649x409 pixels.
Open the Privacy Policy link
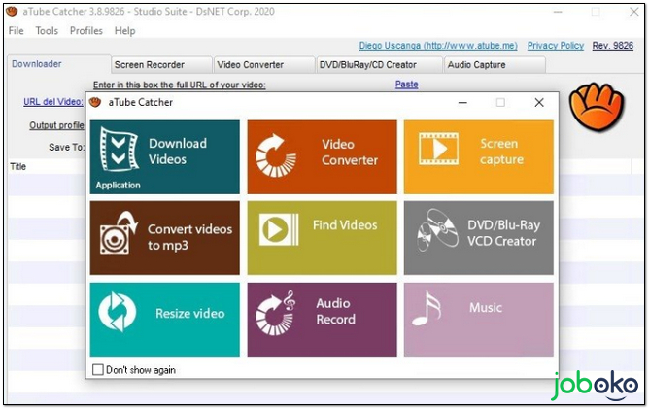click(x=556, y=46)
